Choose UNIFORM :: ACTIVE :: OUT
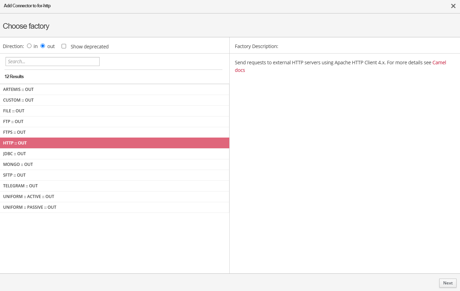 click(x=29, y=197)
